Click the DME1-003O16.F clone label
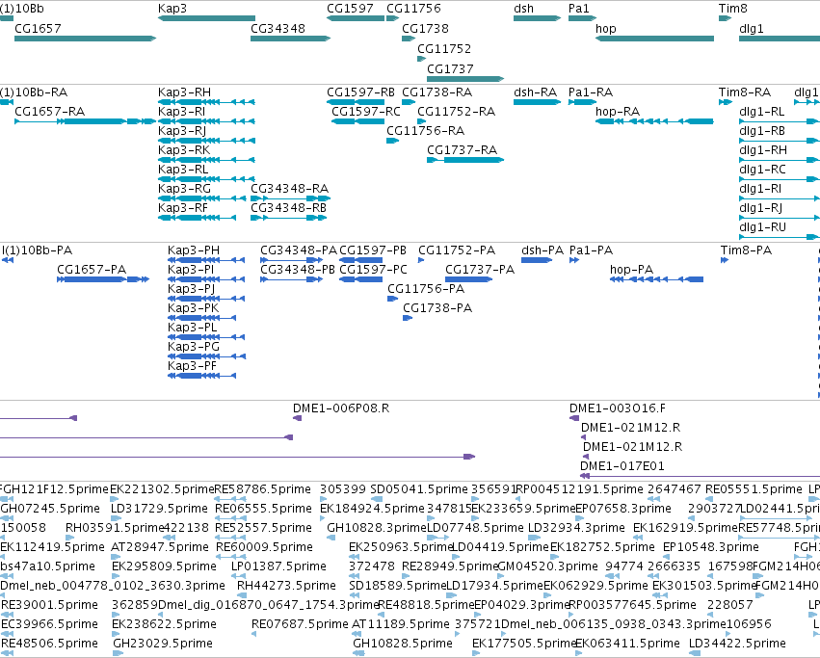Screen dimensions: 820x658 [618, 408]
